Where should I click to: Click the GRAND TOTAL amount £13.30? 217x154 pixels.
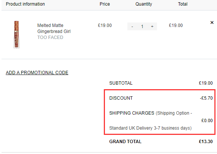(x=206, y=142)
